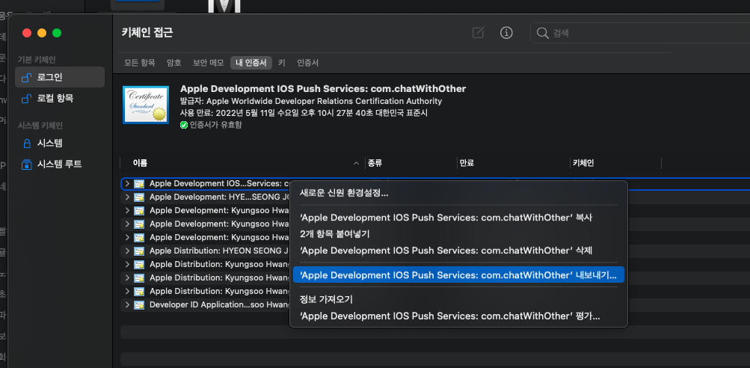Expand the Apple Development IOS...Services row

[127, 184]
